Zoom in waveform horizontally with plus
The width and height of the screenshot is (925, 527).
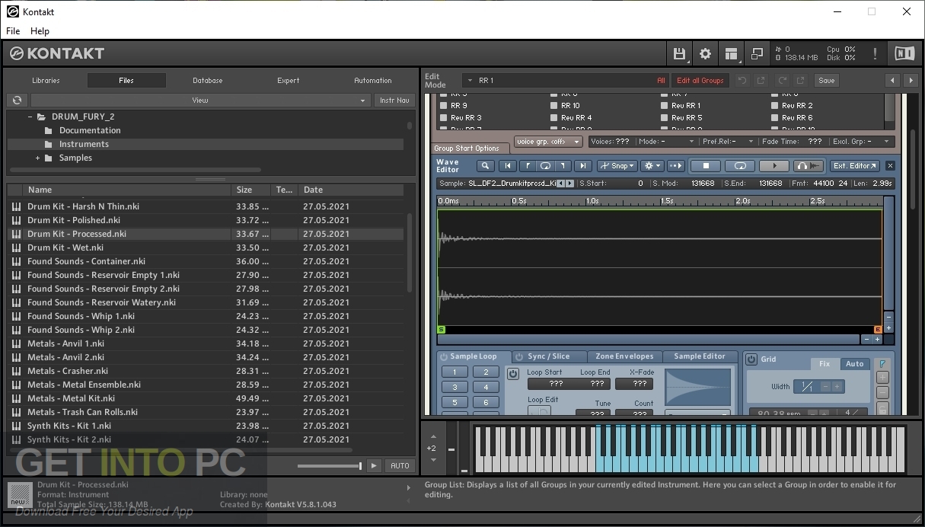(877, 340)
